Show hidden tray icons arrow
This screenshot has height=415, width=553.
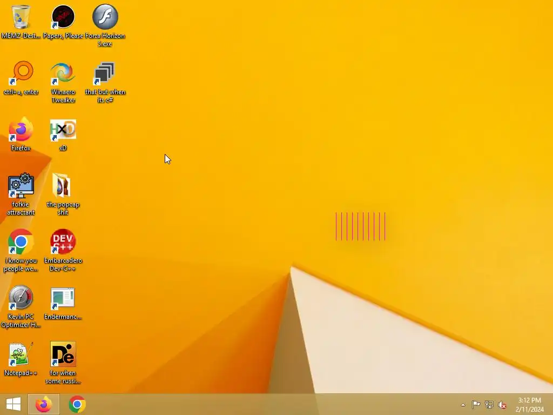[x=463, y=405]
